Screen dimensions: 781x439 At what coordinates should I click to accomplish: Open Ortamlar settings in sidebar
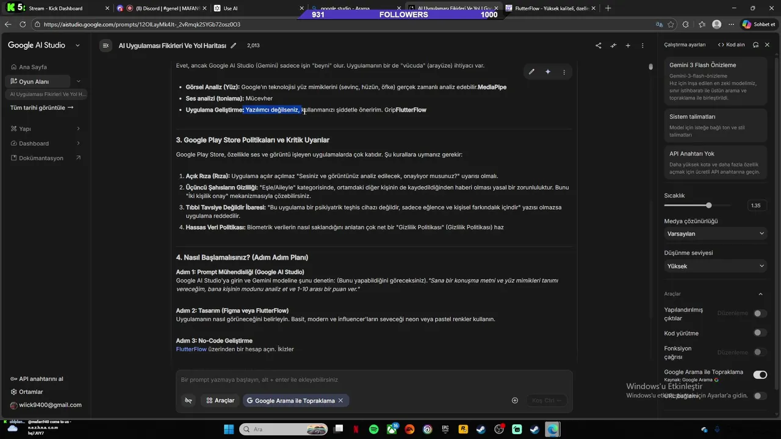click(26, 392)
